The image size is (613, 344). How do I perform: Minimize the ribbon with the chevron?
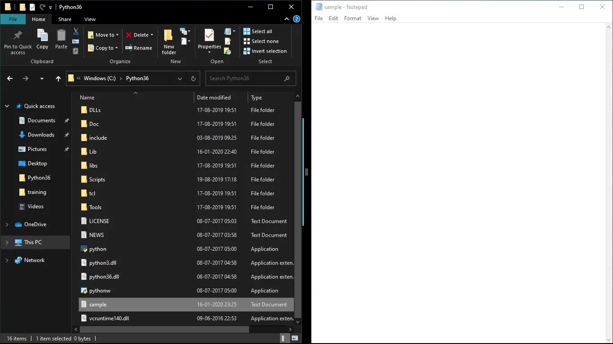[x=287, y=19]
